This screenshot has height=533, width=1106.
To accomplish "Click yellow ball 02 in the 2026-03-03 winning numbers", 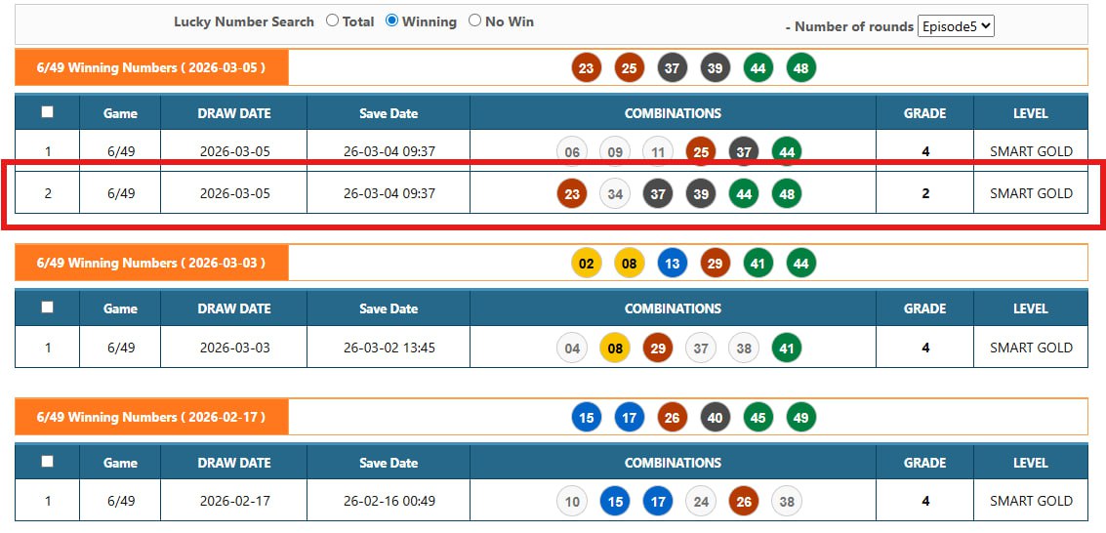I will pyautogui.click(x=587, y=264).
